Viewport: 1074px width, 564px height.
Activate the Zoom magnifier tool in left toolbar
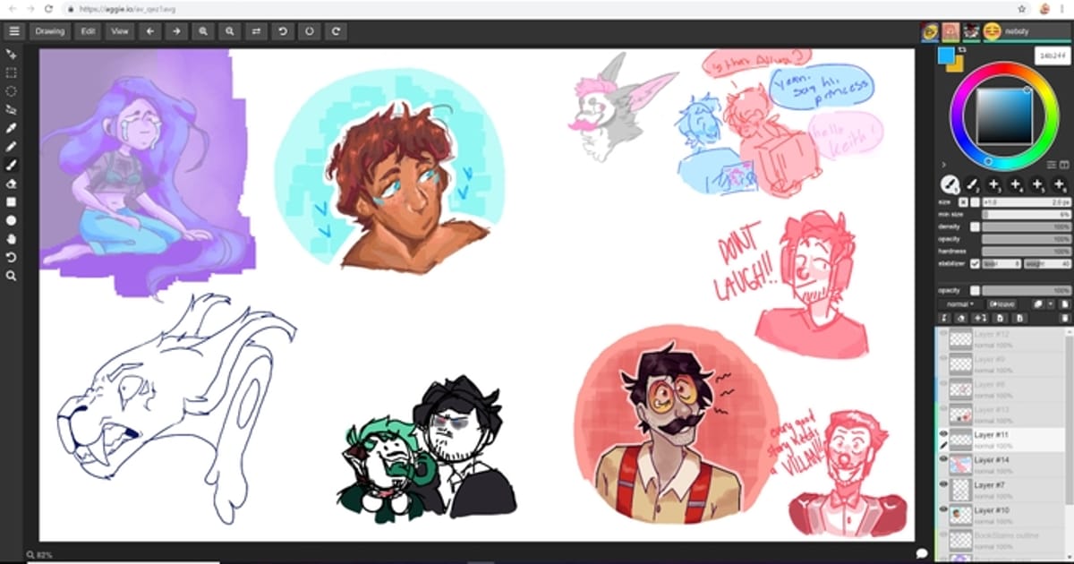click(x=12, y=276)
